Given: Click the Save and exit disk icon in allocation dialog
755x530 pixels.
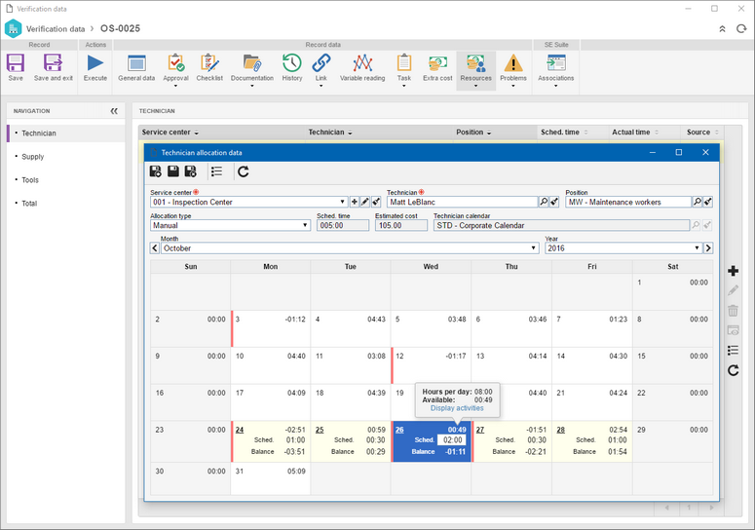Looking at the screenshot, I should point(191,171).
